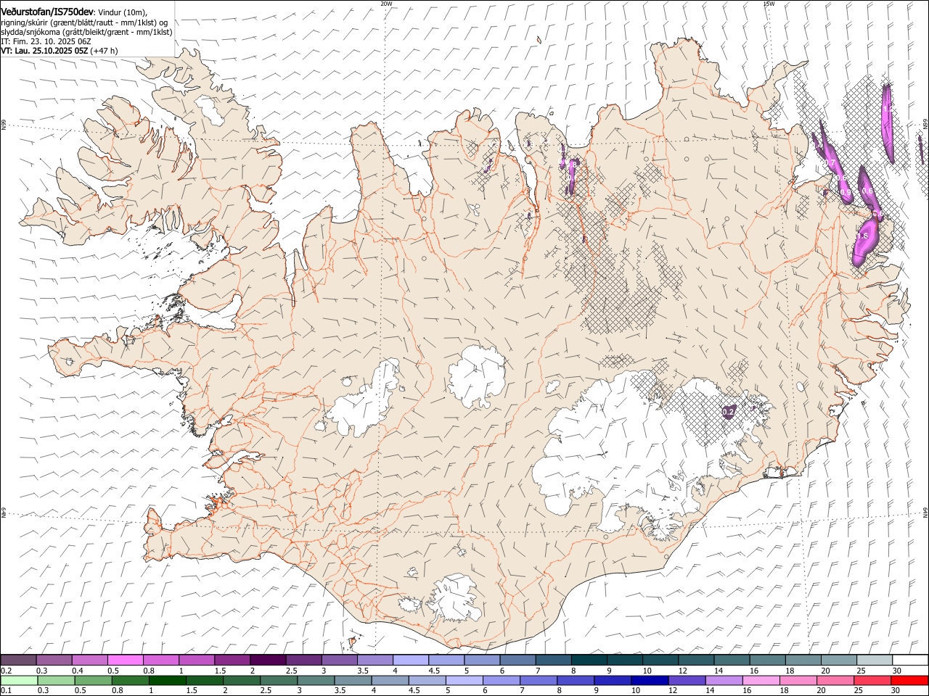929x696 pixels.
Task: Click the 'IT: Fim. 23. 10. 2025 06Z' line
Action: 46,41
